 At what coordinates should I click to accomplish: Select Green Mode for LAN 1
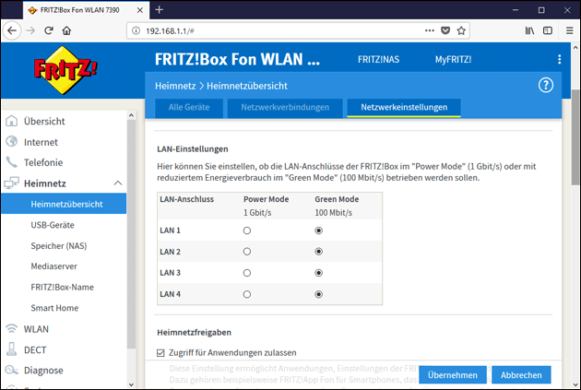pyautogui.click(x=319, y=230)
